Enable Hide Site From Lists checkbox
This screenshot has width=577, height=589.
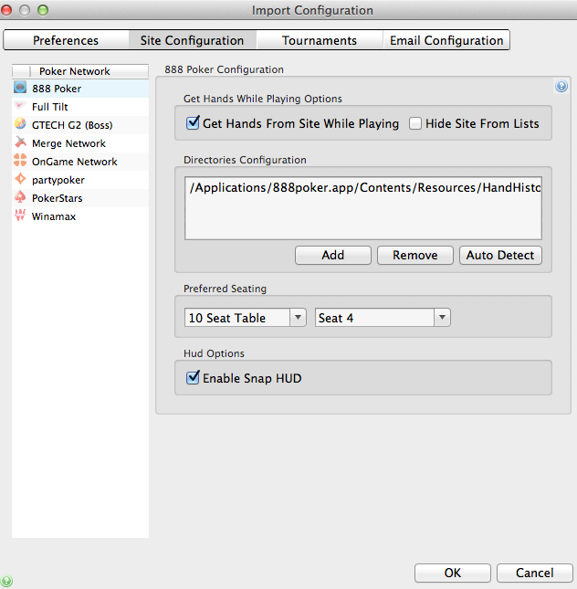pos(415,123)
